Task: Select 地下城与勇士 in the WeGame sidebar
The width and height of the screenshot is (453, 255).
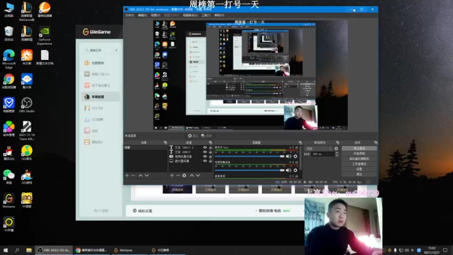Action: (x=101, y=86)
